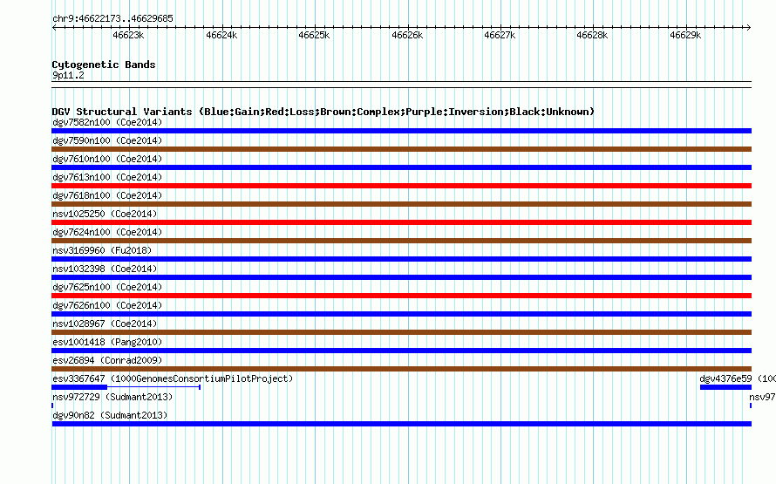Viewport: 776px width, 484px height.
Task: Open the dgv90n82 (Sudmant2013) label
Action: point(110,415)
